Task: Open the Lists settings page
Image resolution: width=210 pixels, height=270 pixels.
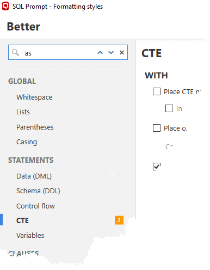Action: [x=23, y=112]
